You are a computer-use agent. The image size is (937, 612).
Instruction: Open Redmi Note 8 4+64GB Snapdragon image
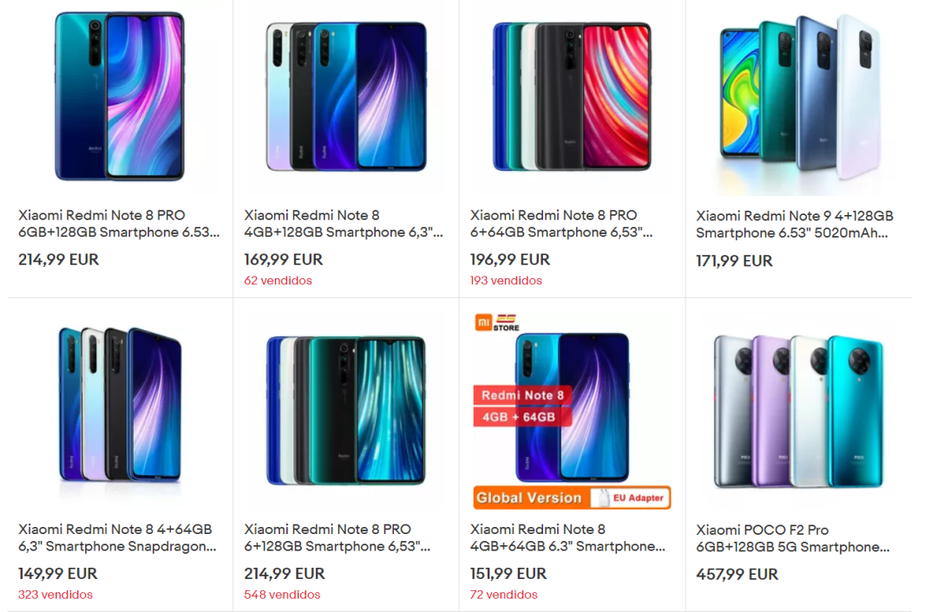(119, 404)
